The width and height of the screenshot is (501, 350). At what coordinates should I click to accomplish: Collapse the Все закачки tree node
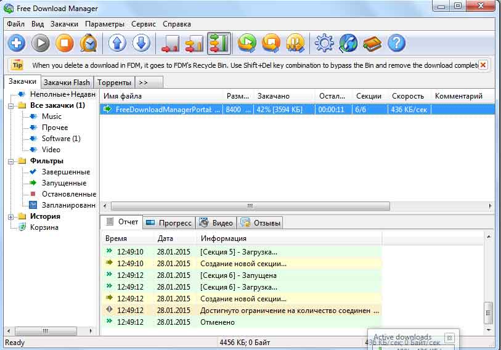10,106
